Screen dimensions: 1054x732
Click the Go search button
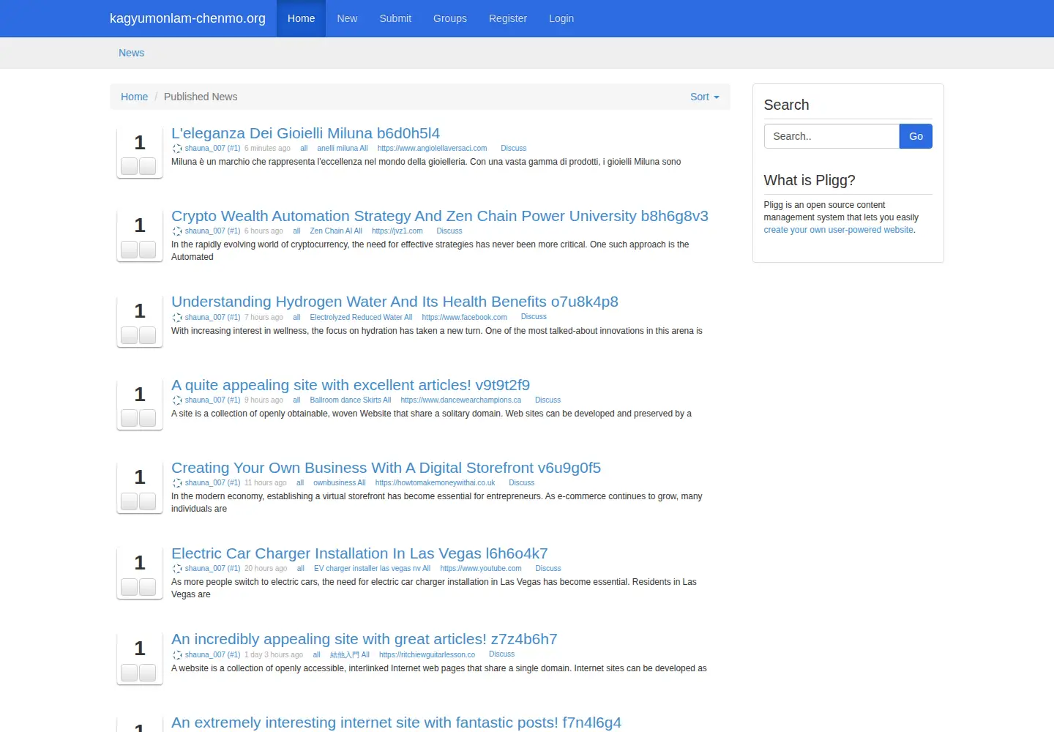[x=916, y=136]
